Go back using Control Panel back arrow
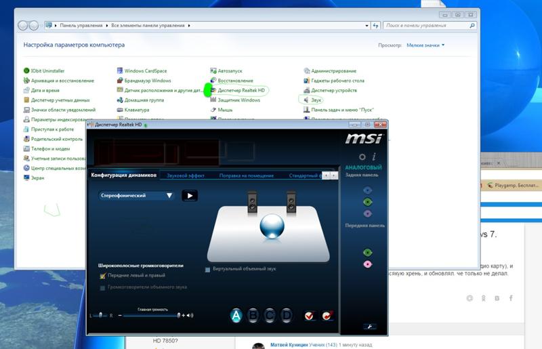The image size is (542, 349). tap(23, 25)
